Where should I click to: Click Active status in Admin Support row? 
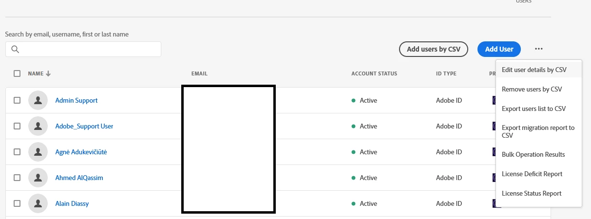coord(364,100)
